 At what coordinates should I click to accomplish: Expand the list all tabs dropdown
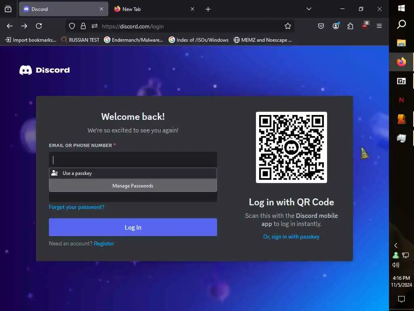(x=308, y=9)
